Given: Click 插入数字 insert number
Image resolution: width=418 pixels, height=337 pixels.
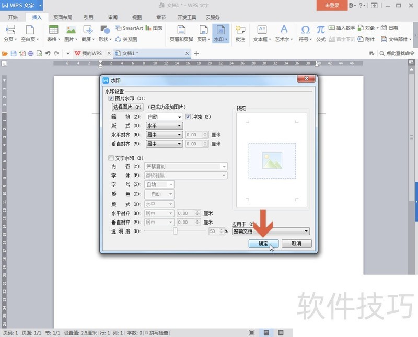Looking at the screenshot, I should (x=342, y=28).
